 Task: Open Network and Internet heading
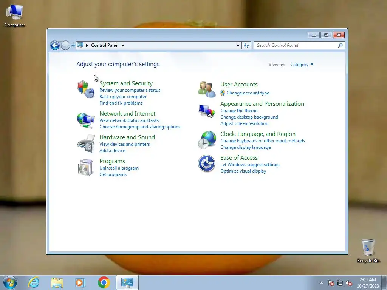coord(127,113)
